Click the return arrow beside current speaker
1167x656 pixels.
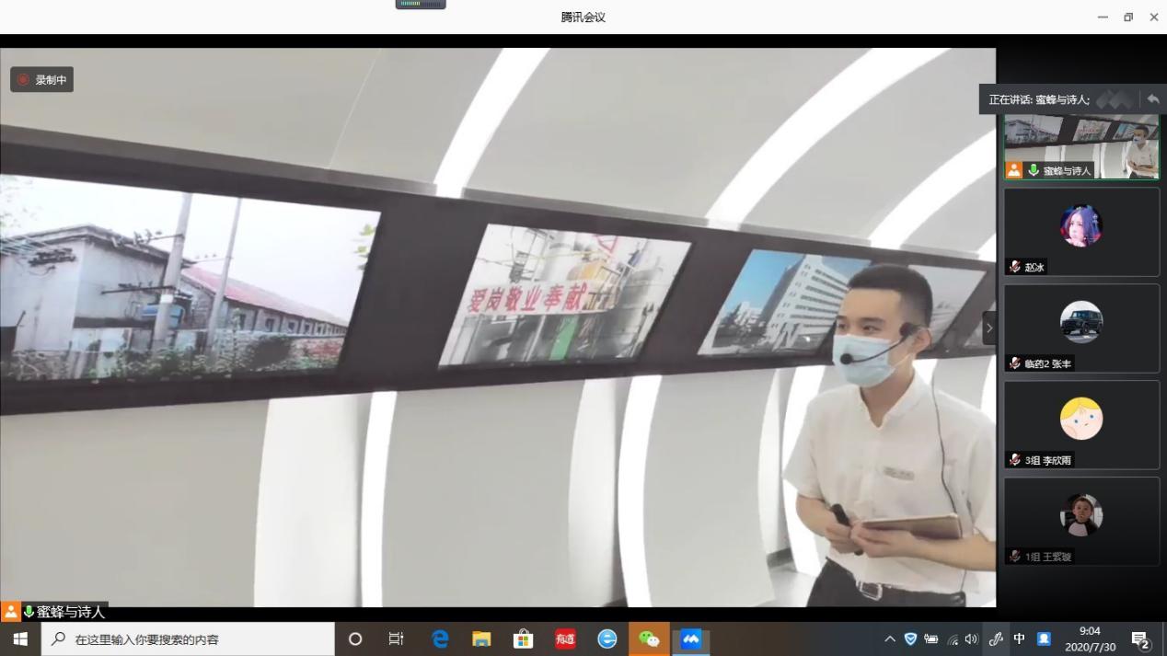pyautogui.click(x=1152, y=99)
